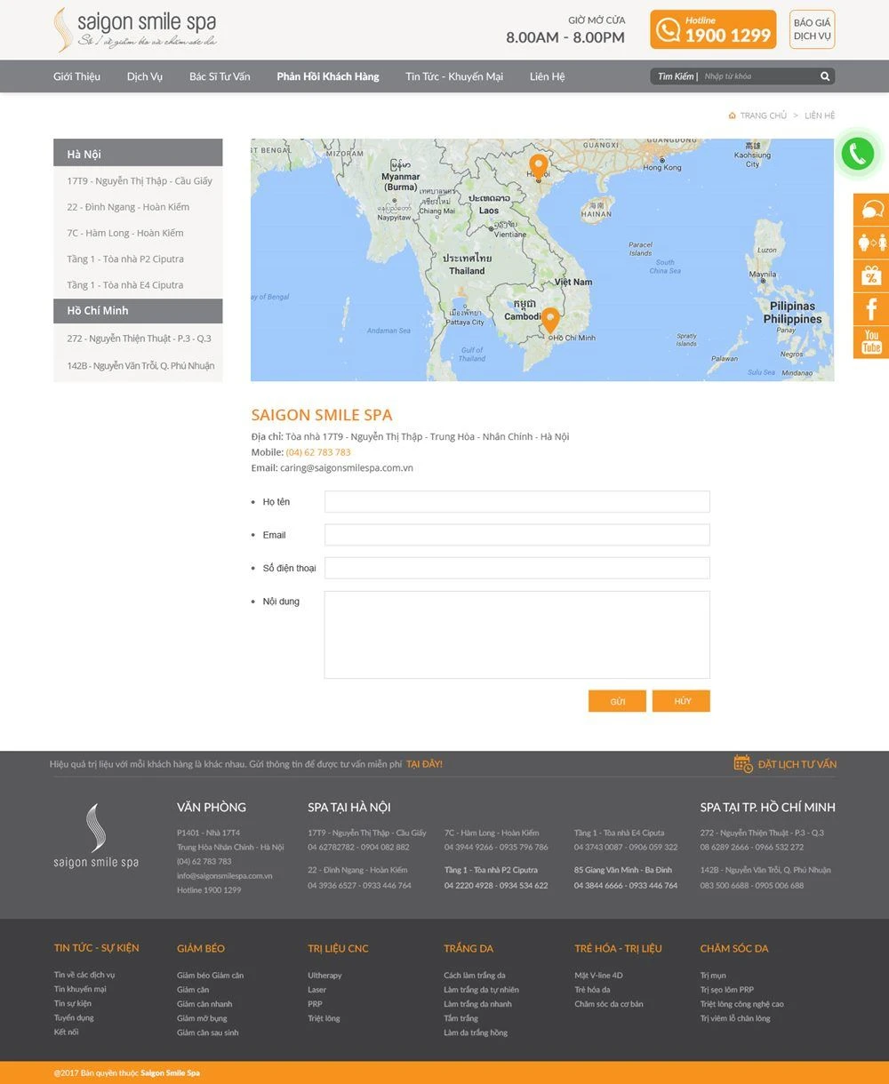
Task: Click the GIẢM BÉO footer heading
Action: tap(201, 948)
